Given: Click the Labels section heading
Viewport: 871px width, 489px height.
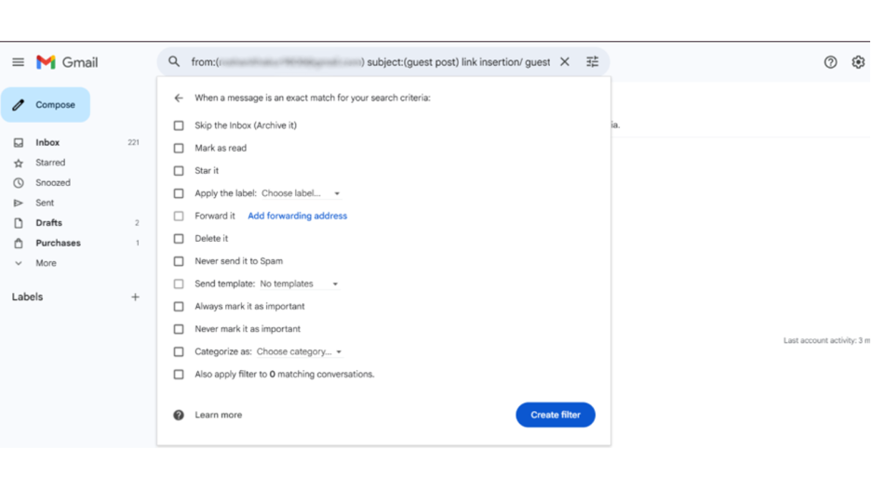Looking at the screenshot, I should 27,297.
